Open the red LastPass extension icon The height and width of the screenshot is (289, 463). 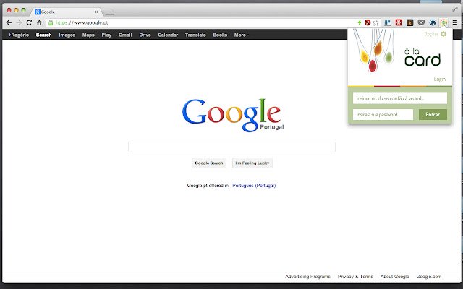(399, 22)
